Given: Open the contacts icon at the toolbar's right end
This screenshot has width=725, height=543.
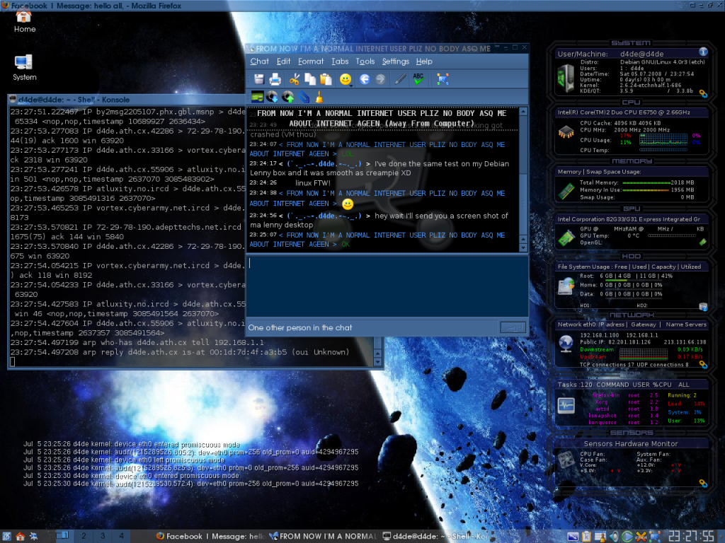Looking at the screenshot, I should coord(443,79).
